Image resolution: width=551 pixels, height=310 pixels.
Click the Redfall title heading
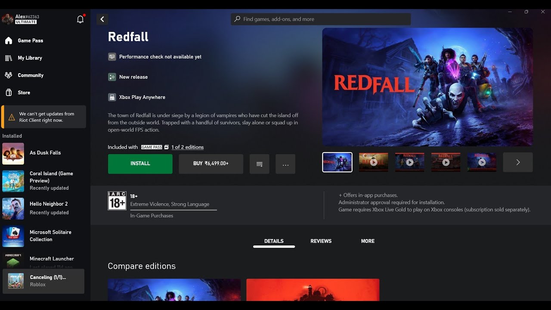click(128, 37)
